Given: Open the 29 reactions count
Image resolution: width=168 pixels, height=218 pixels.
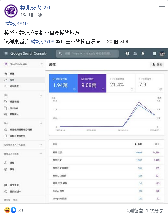Looking at the screenshot, I should click(x=20, y=210).
